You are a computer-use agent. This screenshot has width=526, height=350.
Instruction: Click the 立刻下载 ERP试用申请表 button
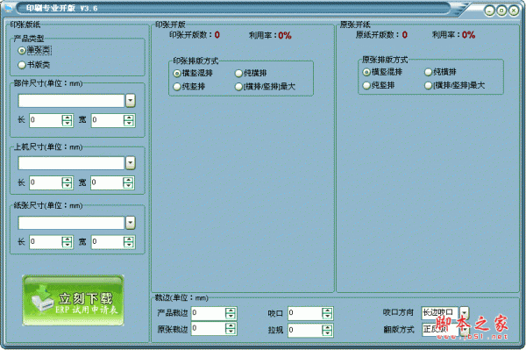73,300
